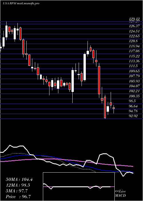Select the 129.12 price axis label
The height and width of the screenshot is (201, 143).
pyautogui.click(x=134, y=19)
